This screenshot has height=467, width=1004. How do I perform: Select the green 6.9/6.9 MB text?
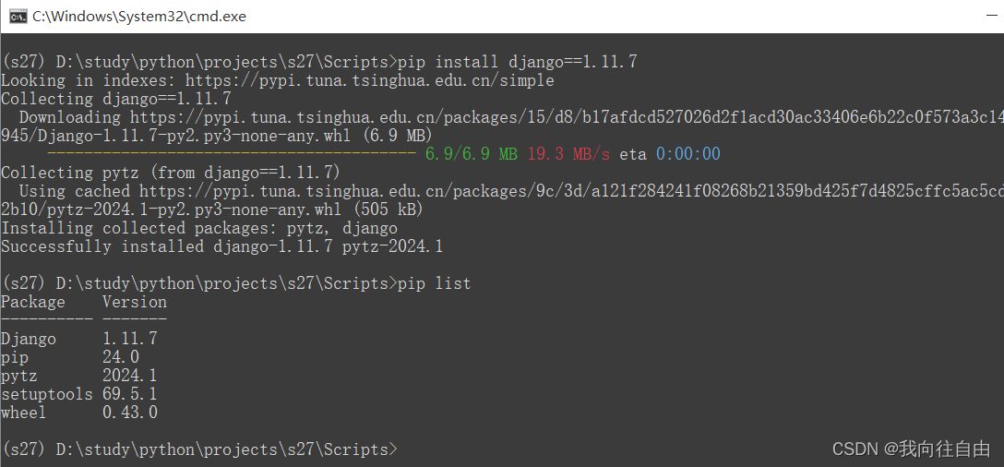(472, 154)
